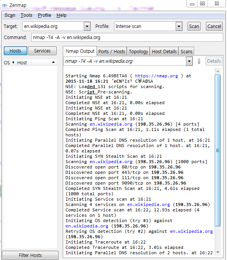Click the line 'Discovered open port 9090/tcp'
Viewport: 227px width, 260px height.
tap(126, 183)
